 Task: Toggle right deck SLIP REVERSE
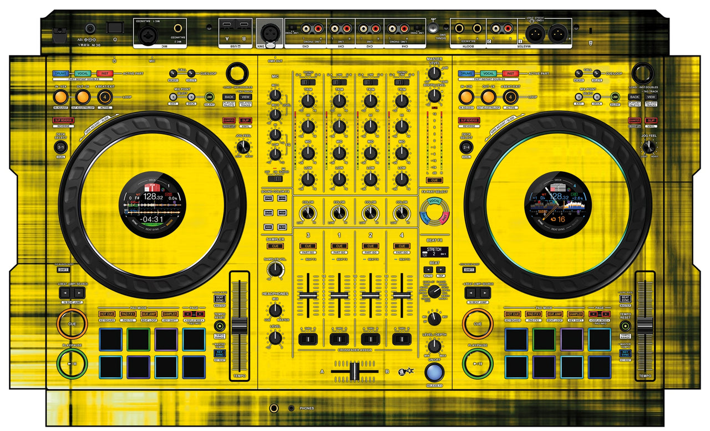[469, 120]
